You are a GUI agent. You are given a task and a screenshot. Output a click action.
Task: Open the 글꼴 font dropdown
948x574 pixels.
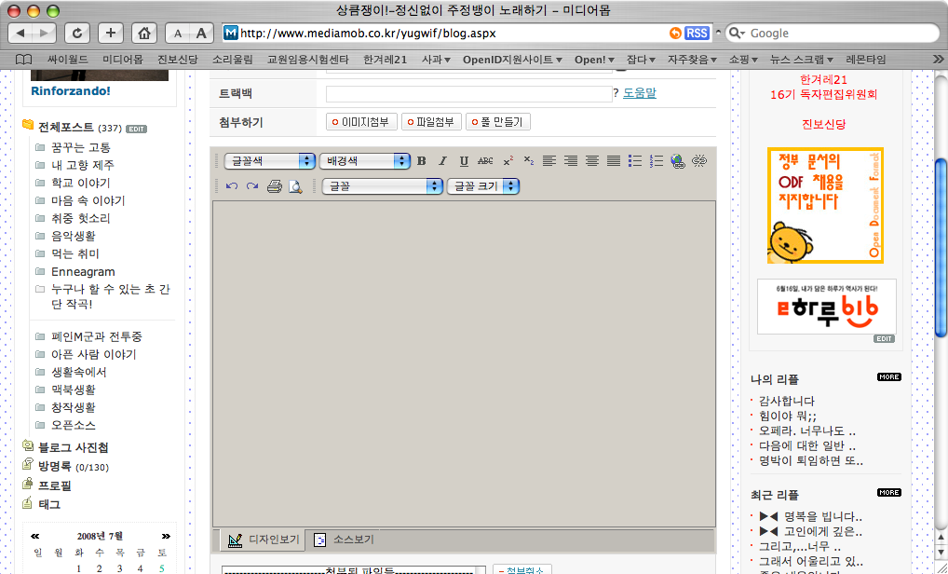coord(383,186)
